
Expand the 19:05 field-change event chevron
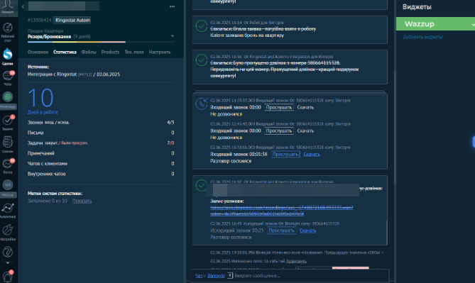tap(383, 253)
